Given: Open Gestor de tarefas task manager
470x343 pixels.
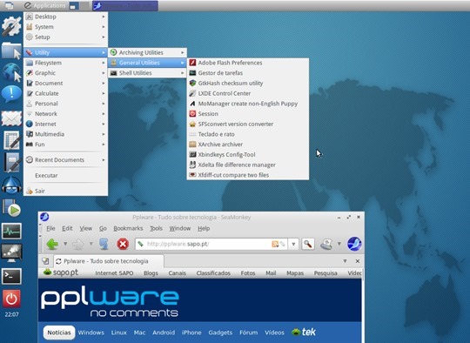Looking at the screenshot, I should click(x=247, y=73).
